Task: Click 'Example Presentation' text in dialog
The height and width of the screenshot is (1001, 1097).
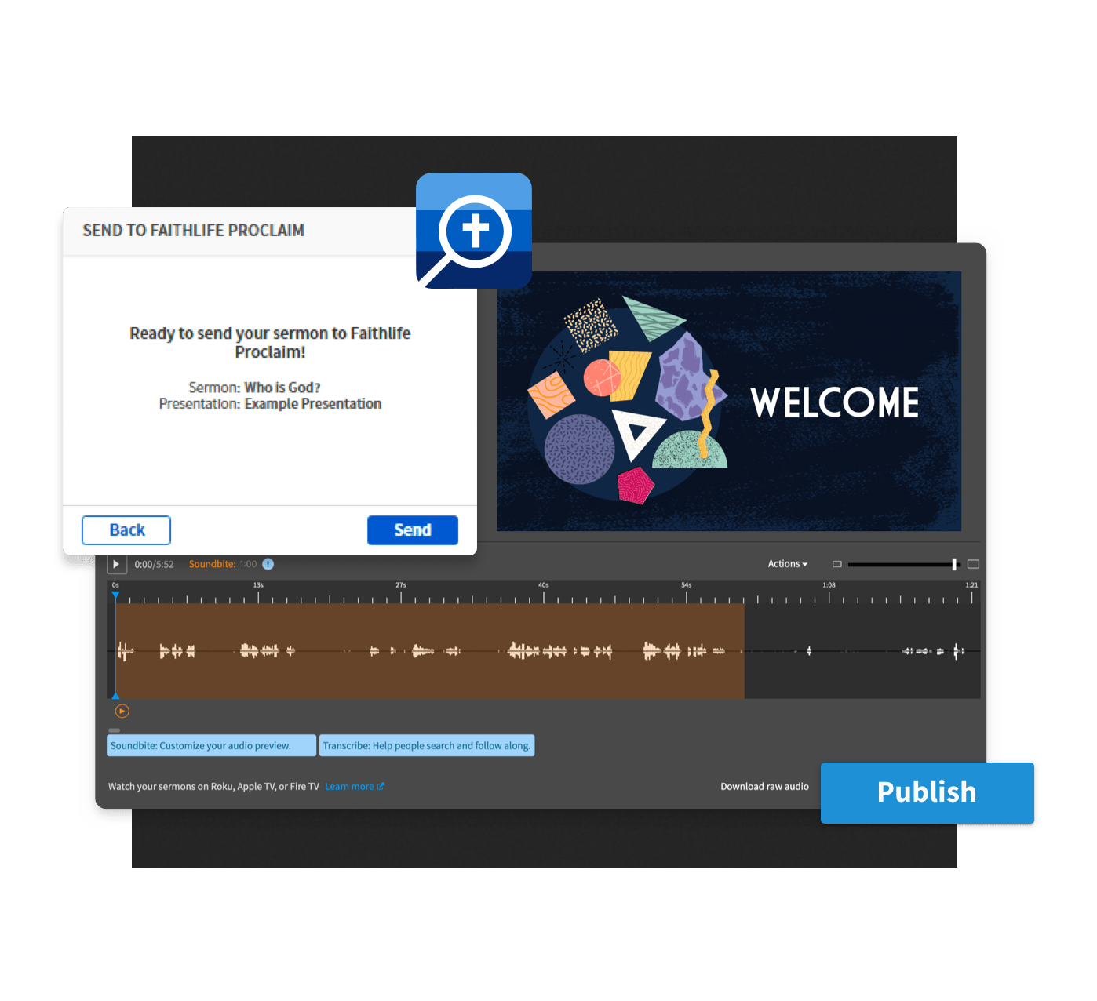Action: 313,404
